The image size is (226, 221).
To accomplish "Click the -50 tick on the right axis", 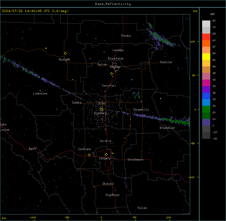I will coord(192,143).
